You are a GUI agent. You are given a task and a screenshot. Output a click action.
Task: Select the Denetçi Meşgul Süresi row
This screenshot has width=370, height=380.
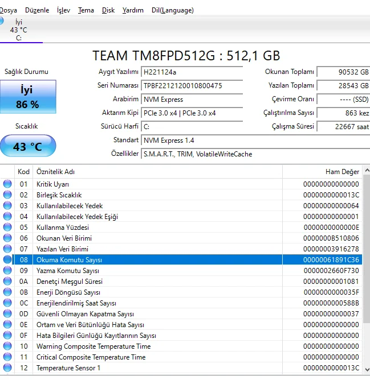[181, 282]
